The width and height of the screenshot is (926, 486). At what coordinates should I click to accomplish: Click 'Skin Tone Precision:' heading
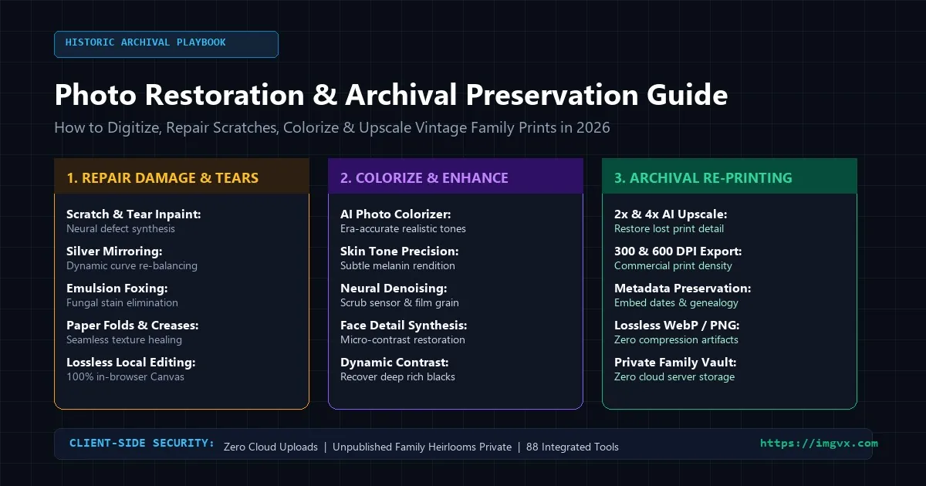pyautogui.click(x=400, y=251)
